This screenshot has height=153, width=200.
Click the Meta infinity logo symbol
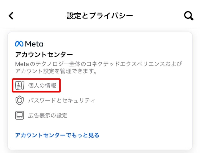click(19, 44)
